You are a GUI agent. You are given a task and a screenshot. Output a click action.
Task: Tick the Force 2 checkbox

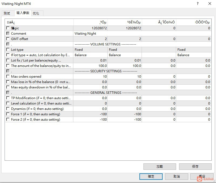pos(8,119)
